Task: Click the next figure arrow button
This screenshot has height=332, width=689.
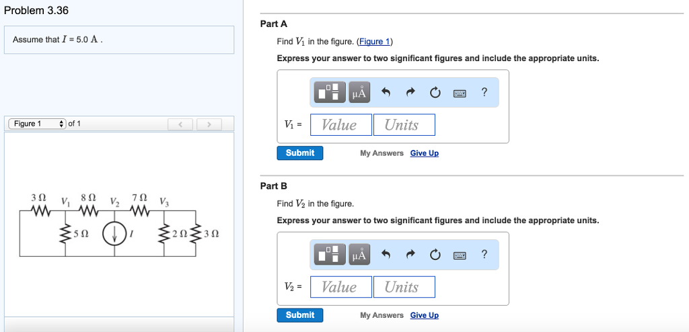Action: (x=209, y=124)
